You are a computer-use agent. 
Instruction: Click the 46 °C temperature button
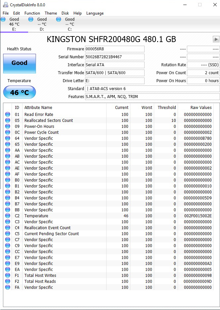point(20,92)
